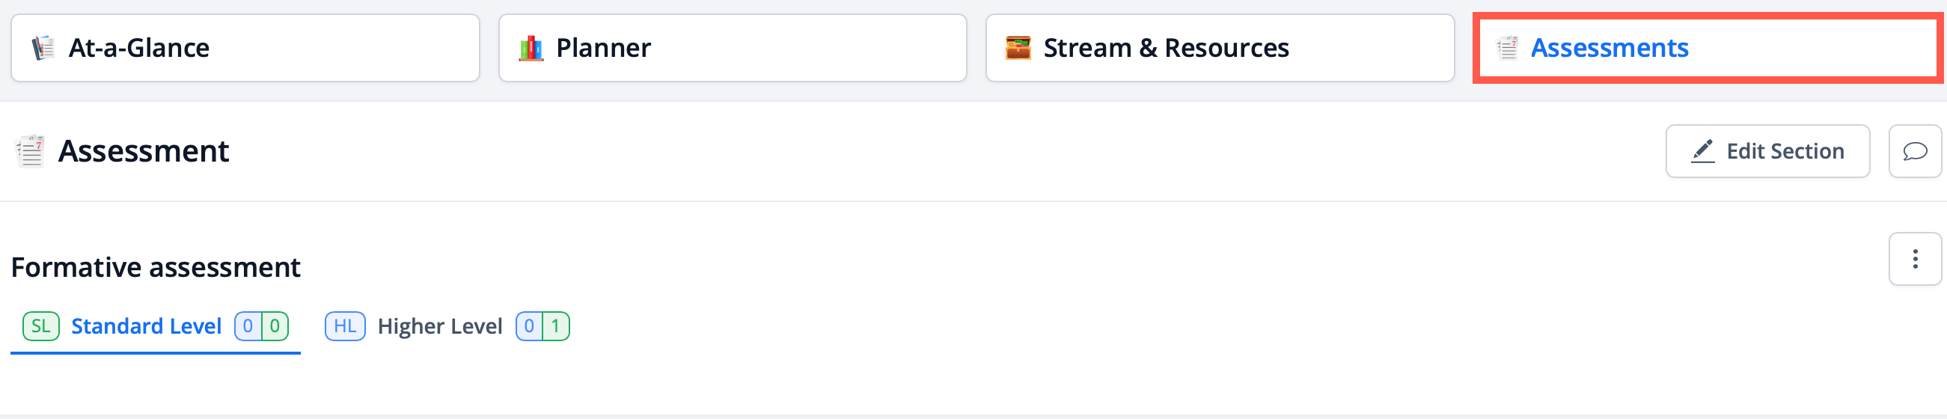The width and height of the screenshot is (1947, 419).
Task: Open Formative assessment three-dot menu
Action: point(1915,260)
